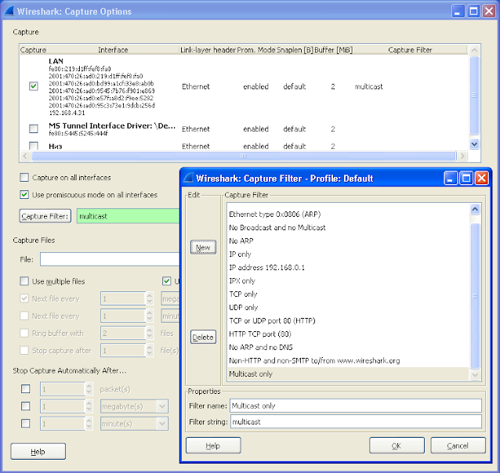Click the New filter button

[x=203, y=247]
